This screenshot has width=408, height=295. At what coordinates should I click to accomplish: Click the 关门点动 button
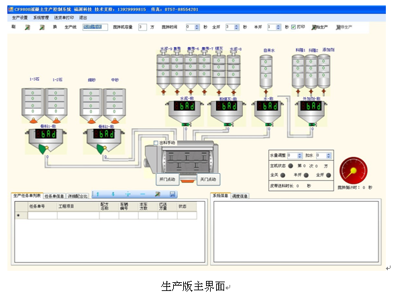point(208,179)
